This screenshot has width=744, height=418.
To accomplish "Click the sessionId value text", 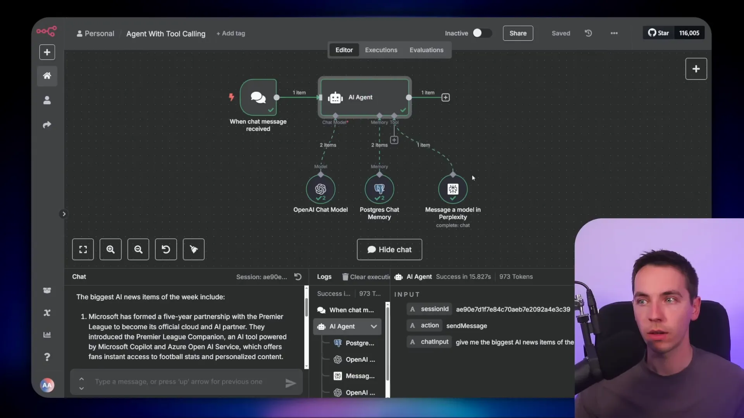I will [513, 309].
